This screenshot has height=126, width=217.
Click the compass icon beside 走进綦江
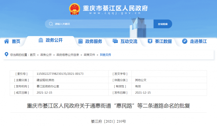[185, 41]
